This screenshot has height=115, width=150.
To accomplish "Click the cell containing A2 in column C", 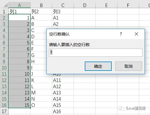I will coord(63,24).
